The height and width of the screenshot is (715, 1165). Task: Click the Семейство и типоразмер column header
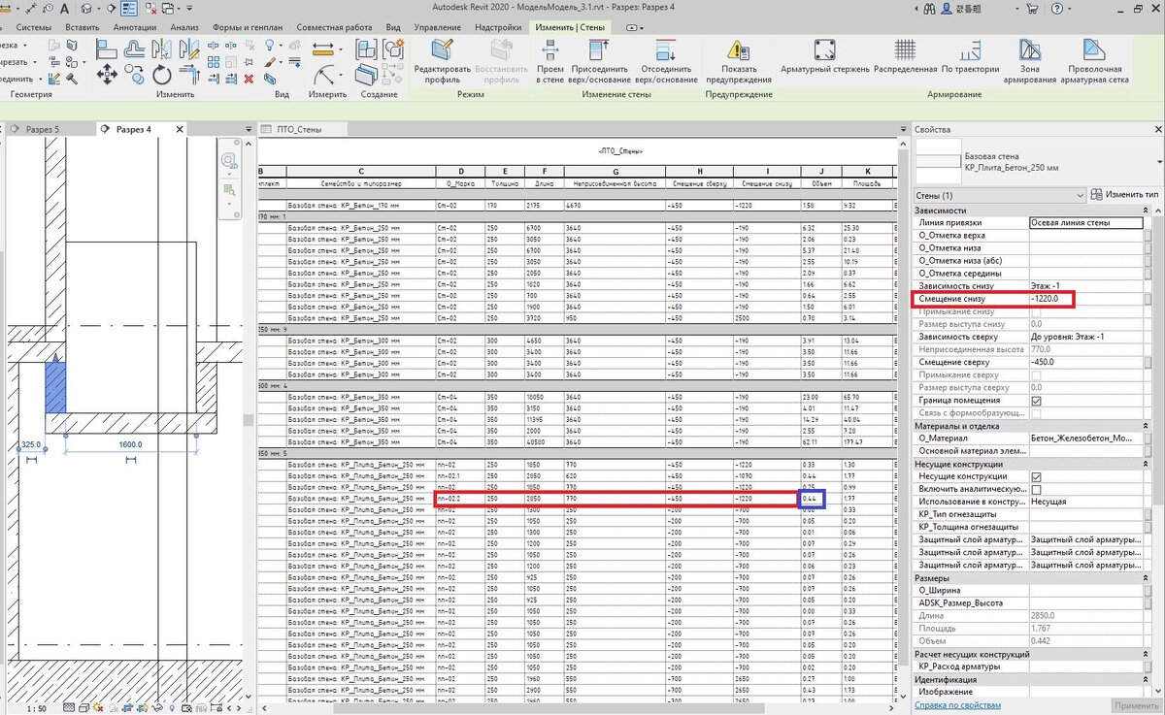[361, 182]
